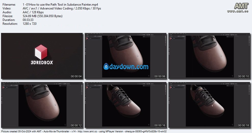Select the thumbnail stamped 00:00:18

point(209,105)
